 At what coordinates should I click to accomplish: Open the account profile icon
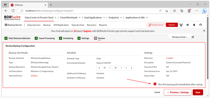pos(201,25)
